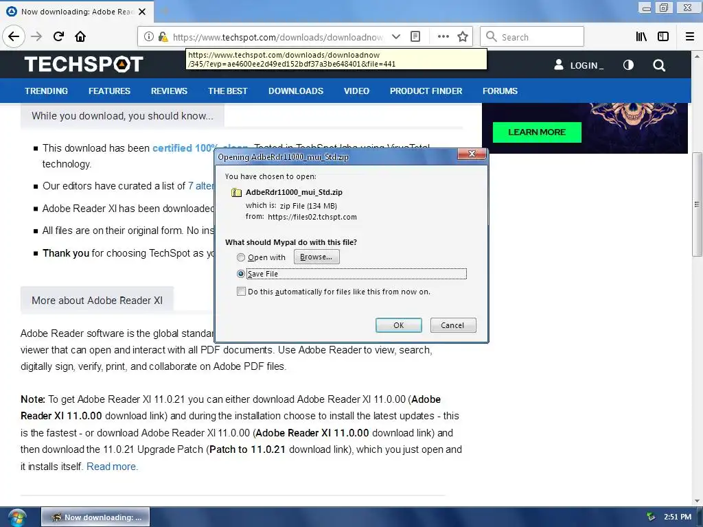
Task: Click Now downloading taskbar button
Action: [x=95, y=517]
